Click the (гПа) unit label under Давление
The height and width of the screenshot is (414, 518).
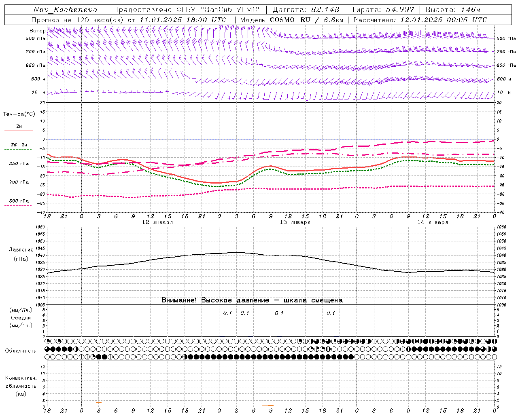(x=21, y=259)
